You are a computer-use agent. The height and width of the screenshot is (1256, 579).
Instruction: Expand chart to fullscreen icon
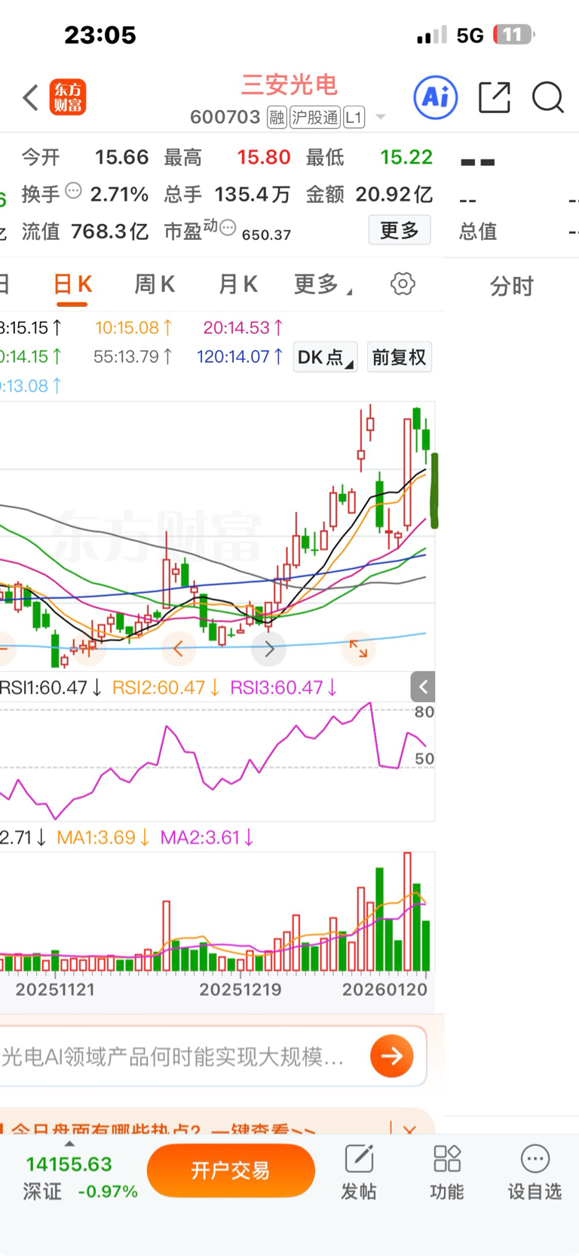click(x=359, y=648)
